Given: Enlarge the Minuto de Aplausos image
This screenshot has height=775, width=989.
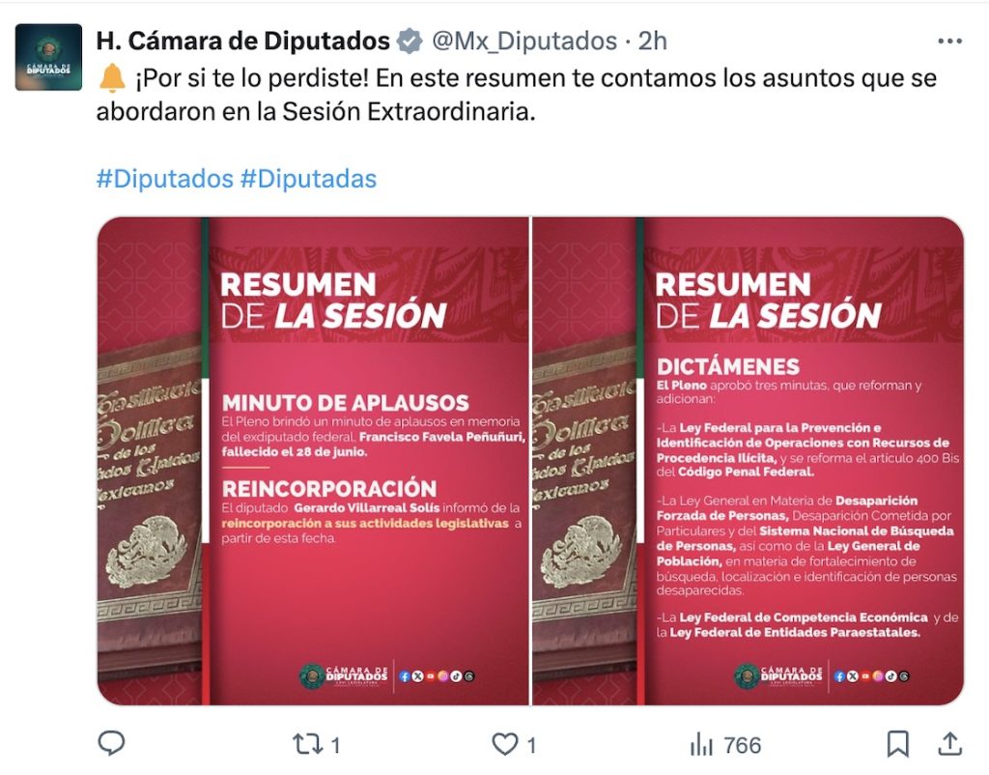Looking at the screenshot, I should point(313,461).
